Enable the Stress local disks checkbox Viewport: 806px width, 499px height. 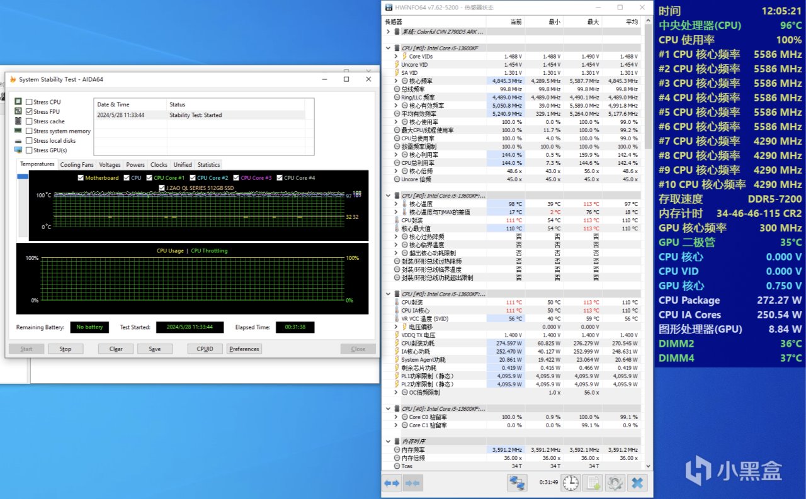(x=29, y=140)
